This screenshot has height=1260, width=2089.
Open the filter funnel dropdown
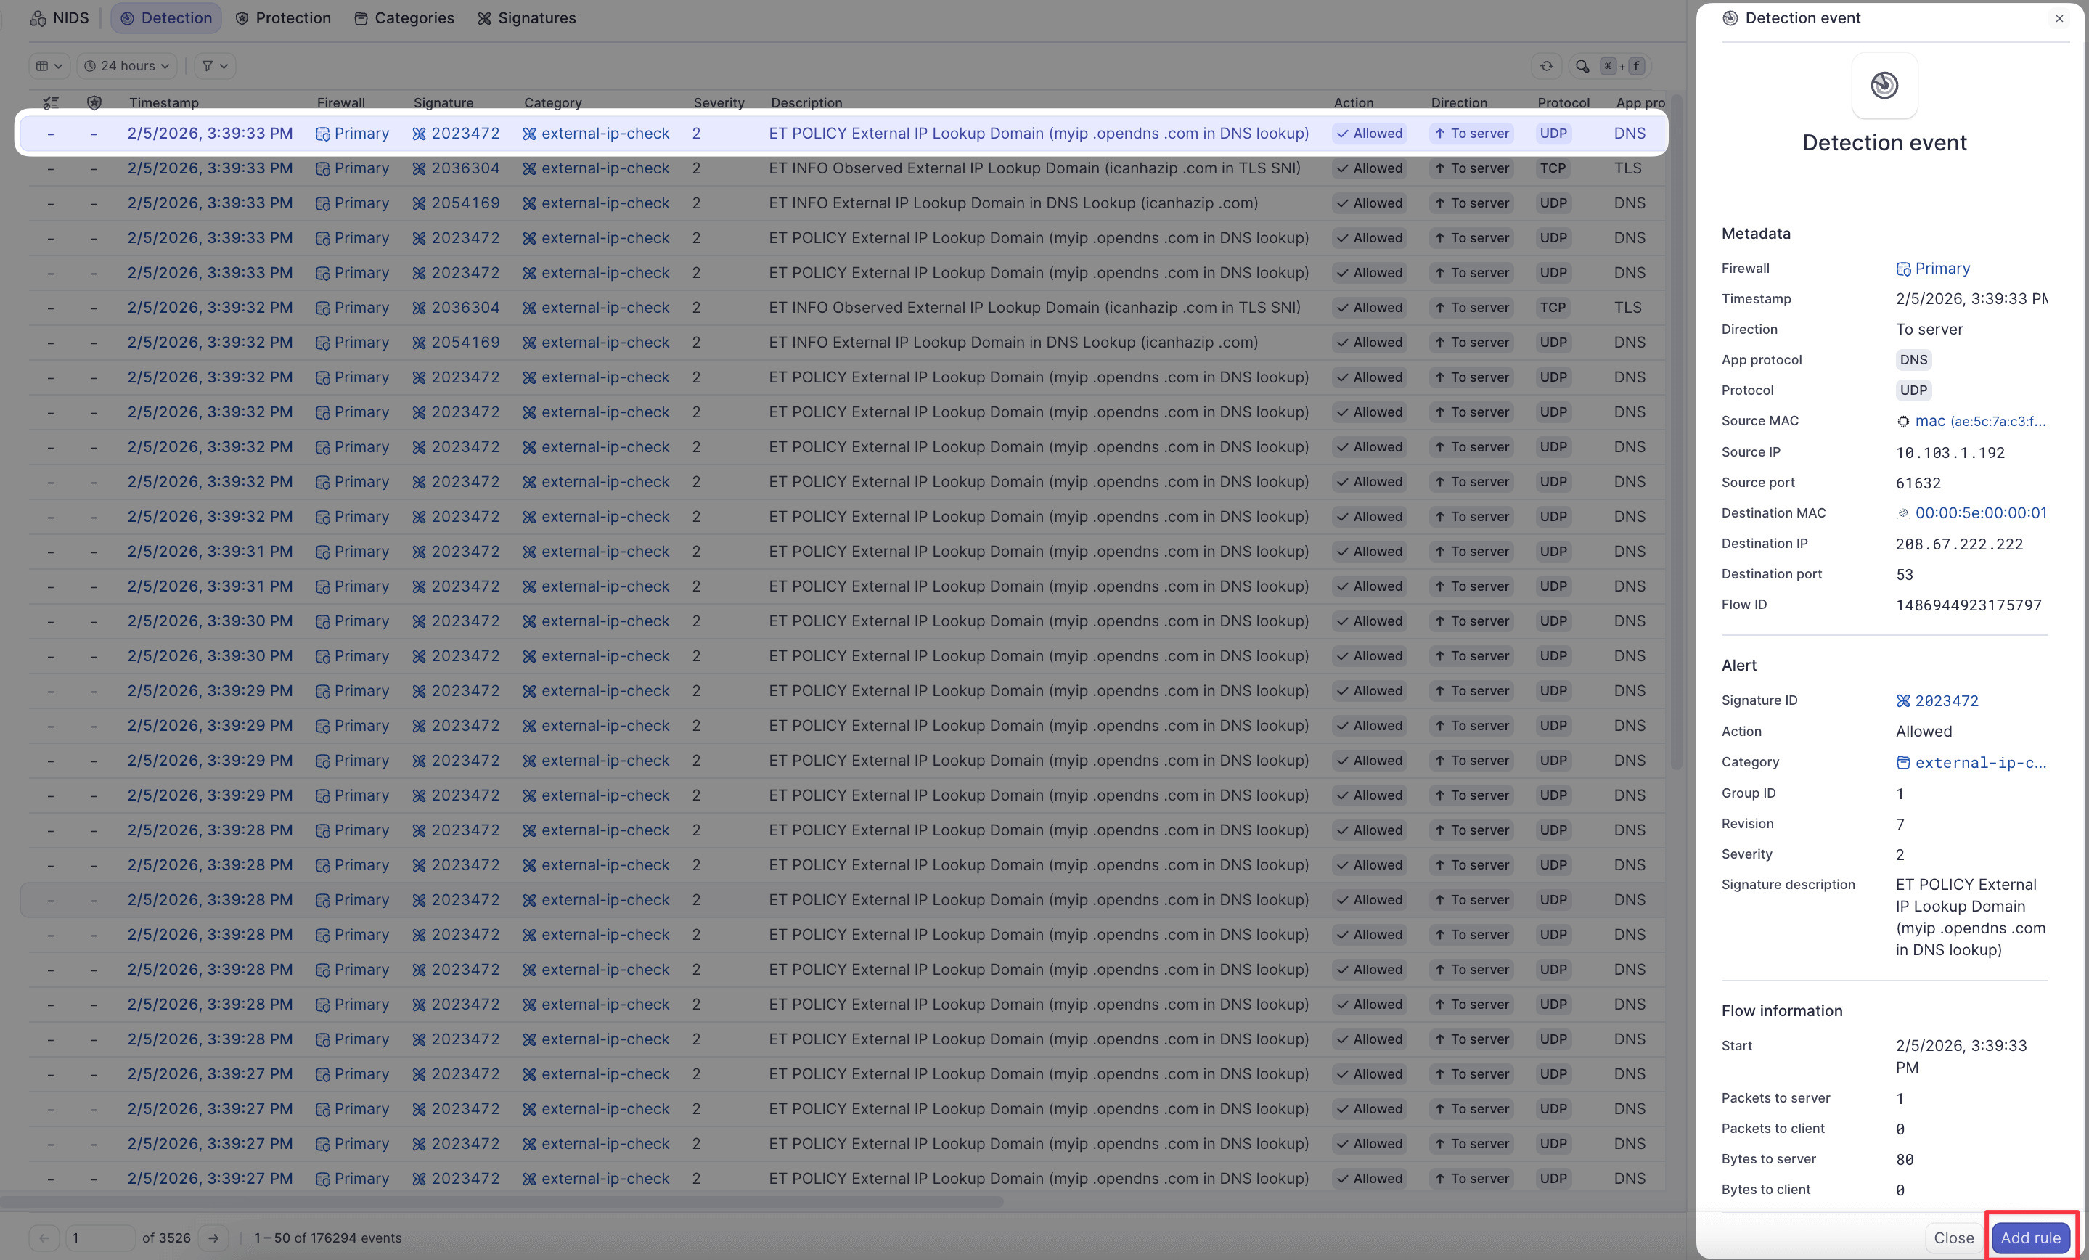[x=215, y=66]
